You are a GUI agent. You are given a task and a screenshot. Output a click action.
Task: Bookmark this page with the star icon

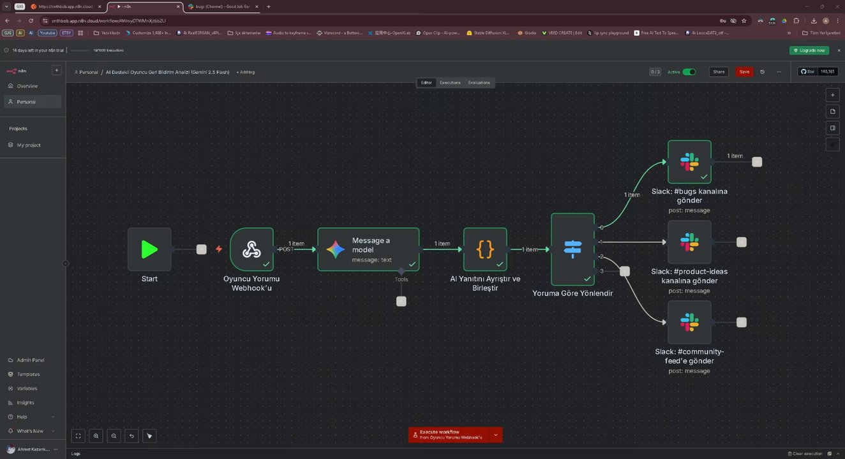[x=744, y=20]
